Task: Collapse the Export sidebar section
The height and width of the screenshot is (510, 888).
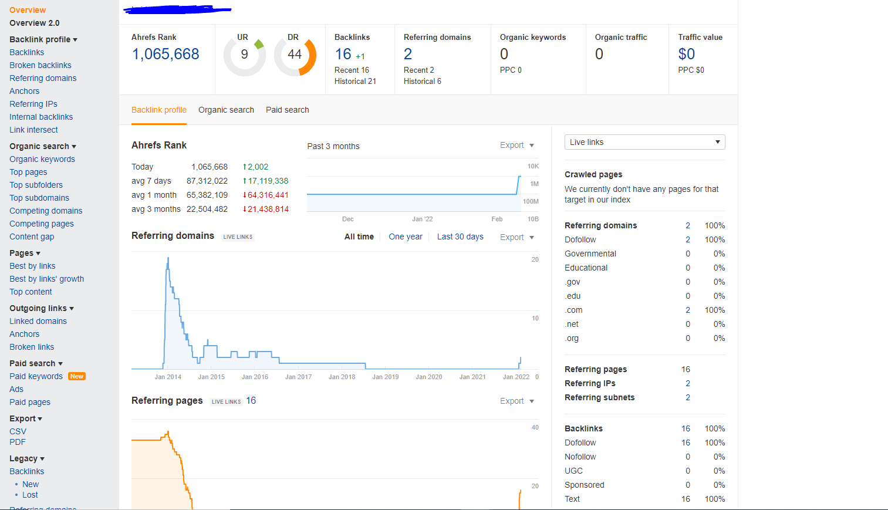Action: (x=26, y=418)
